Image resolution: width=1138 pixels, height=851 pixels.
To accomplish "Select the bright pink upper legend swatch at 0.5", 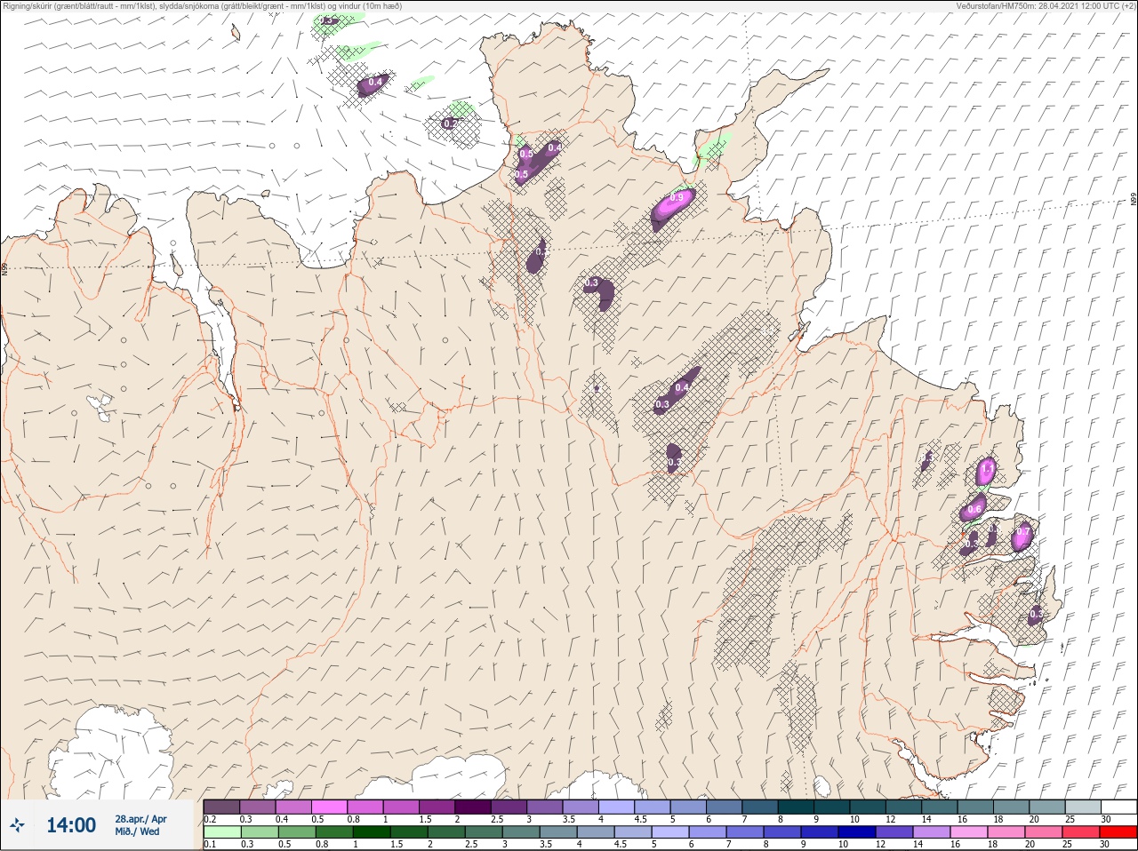I will 330,807.
